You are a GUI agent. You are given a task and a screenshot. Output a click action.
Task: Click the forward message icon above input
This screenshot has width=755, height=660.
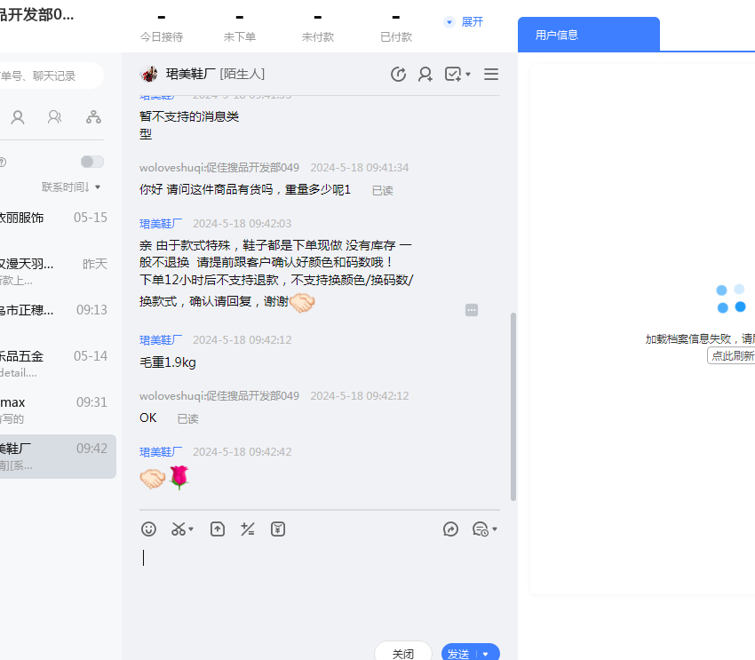click(450, 529)
